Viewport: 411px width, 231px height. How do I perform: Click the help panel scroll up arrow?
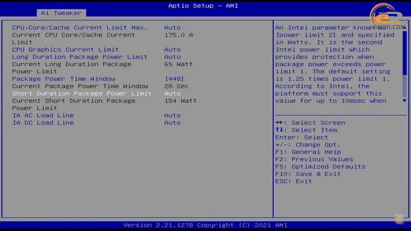[404, 27]
